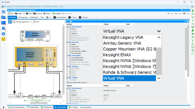Open the Sweep Plan bottom tab
The image size is (195, 109).
point(86,107)
